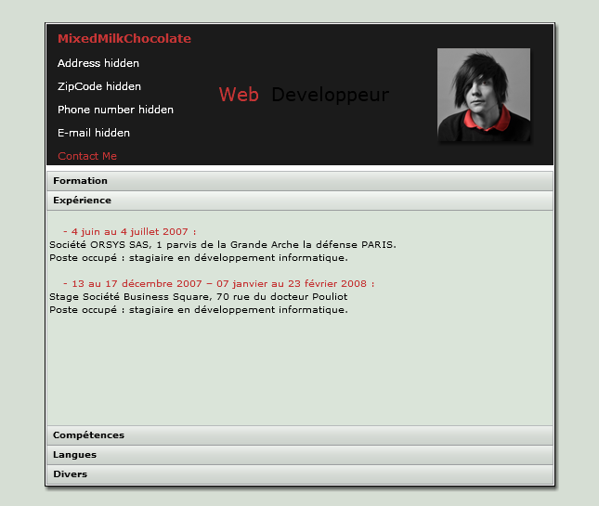This screenshot has height=506, width=599.
Task: Click 'Poste occupé' line under Business Square entry
Action: point(199,310)
